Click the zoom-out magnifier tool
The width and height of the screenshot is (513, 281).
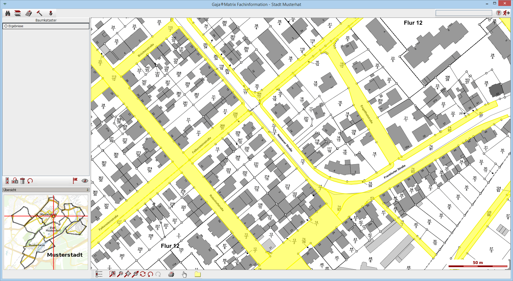tap(120, 274)
